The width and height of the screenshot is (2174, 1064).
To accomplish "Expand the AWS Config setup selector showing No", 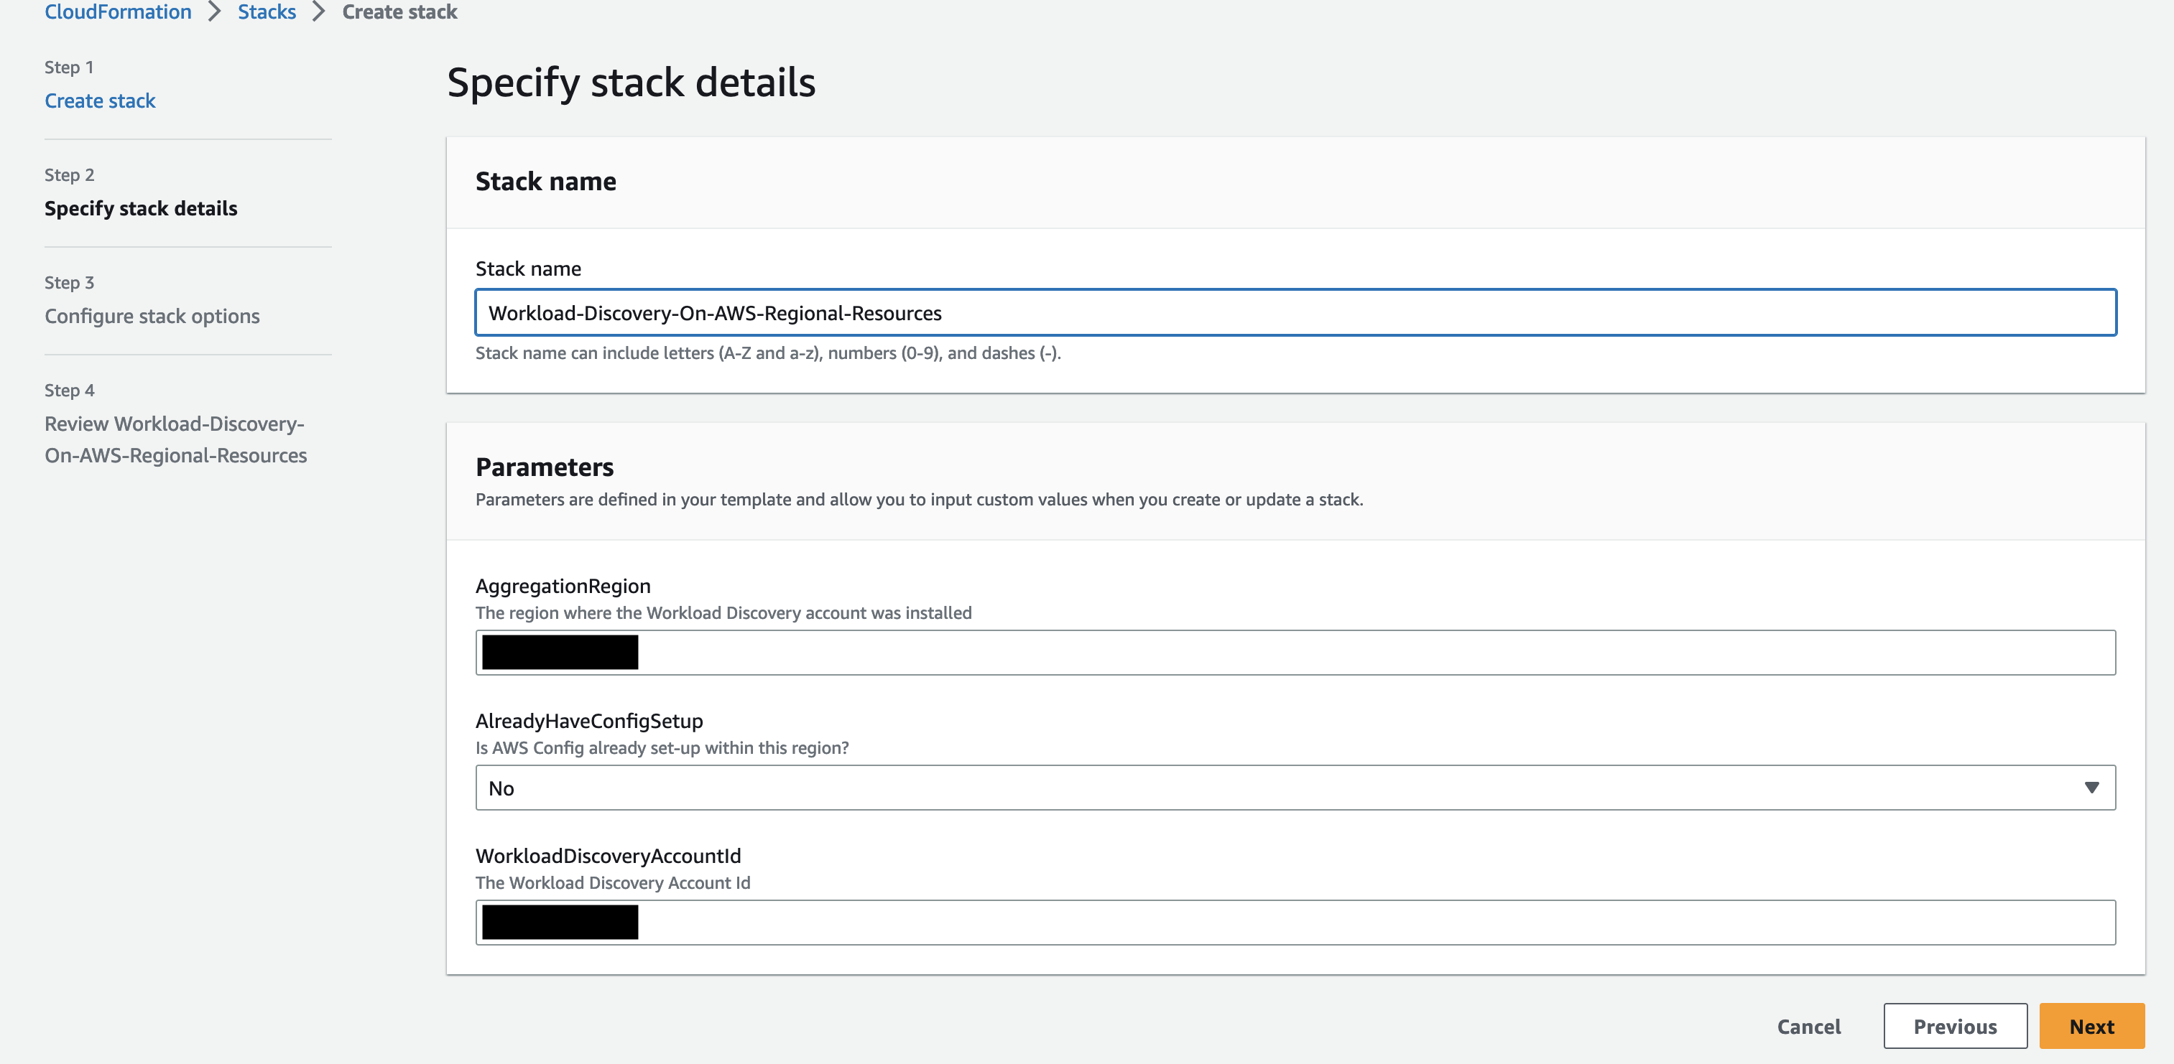I will (1297, 788).
